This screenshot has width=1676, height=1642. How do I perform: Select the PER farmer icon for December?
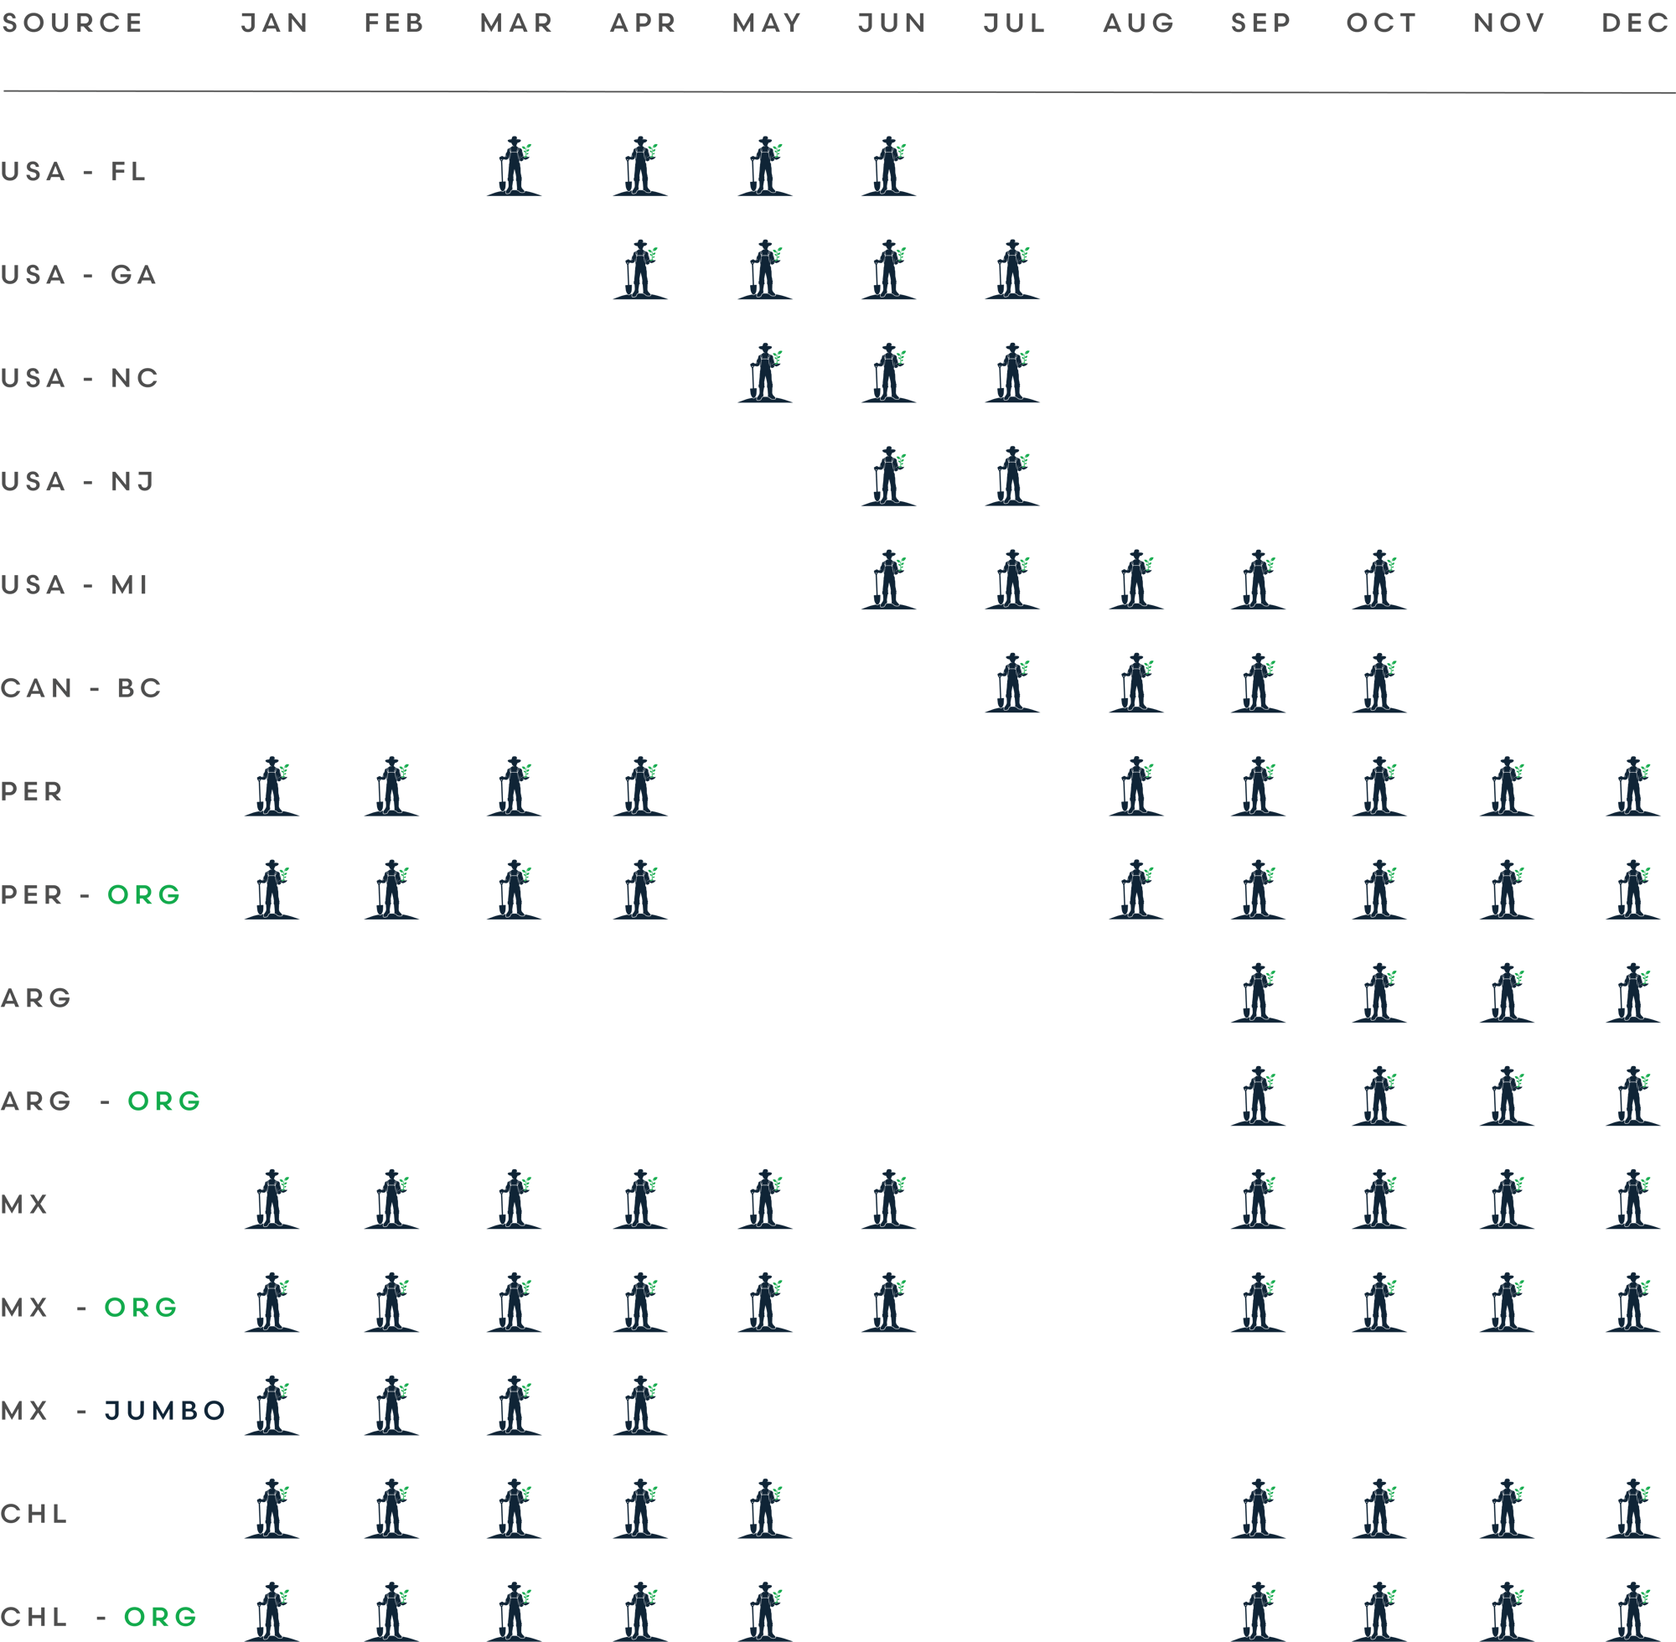point(1632,787)
